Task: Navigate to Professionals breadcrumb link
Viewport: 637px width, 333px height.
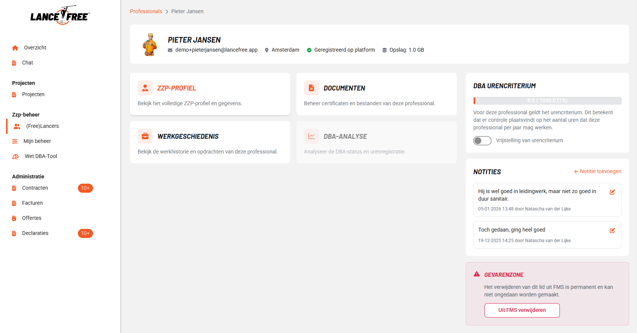Action: click(146, 12)
